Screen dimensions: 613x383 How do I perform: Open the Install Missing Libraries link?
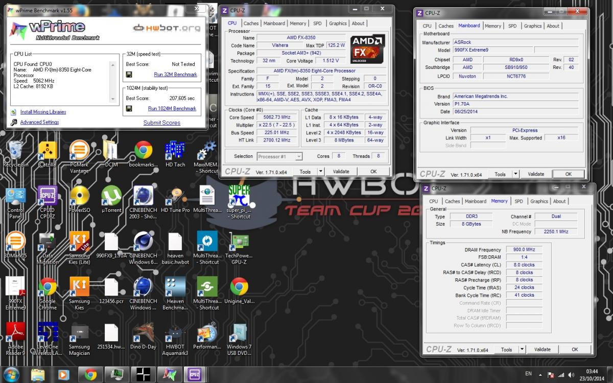click(43, 112)
